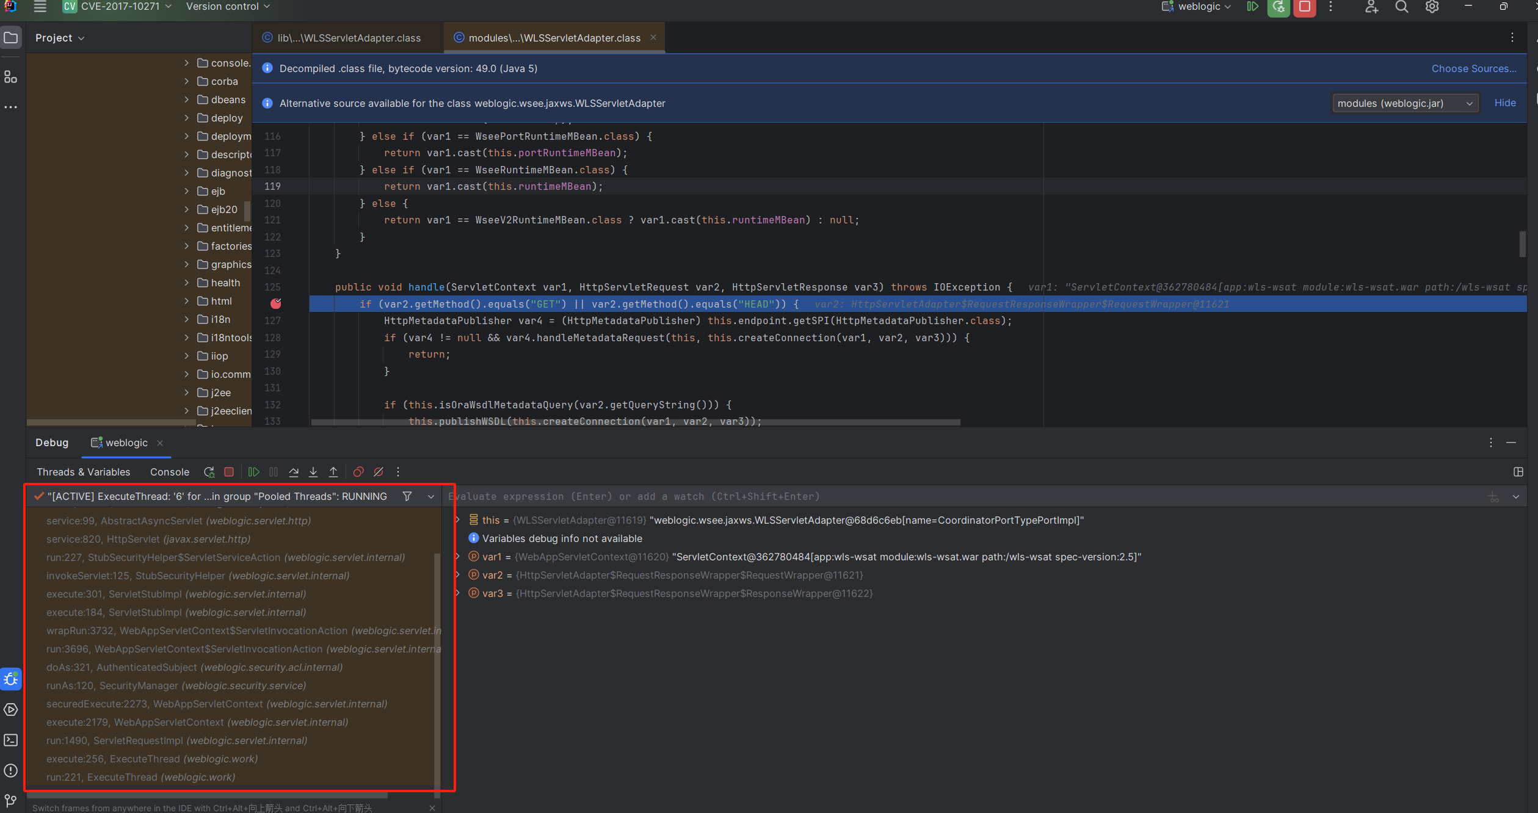Screen dimensions: 1538x813
Task: Click the Choose Sources link
Action: coord(1473,68)
